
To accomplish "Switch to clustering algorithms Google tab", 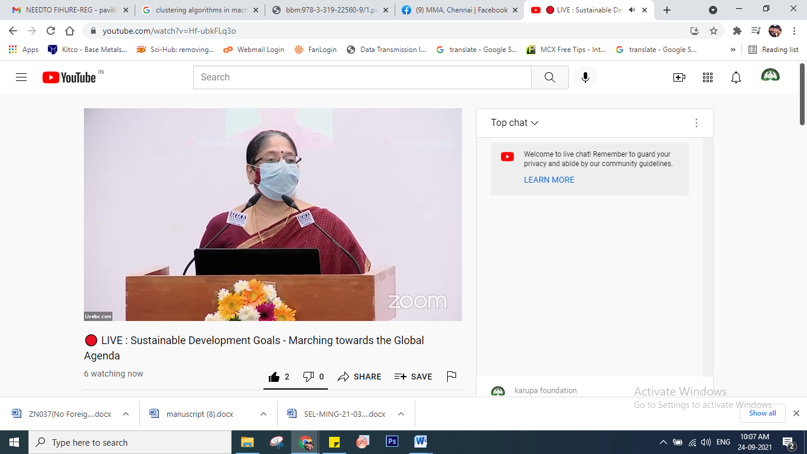I will (201, 10).
